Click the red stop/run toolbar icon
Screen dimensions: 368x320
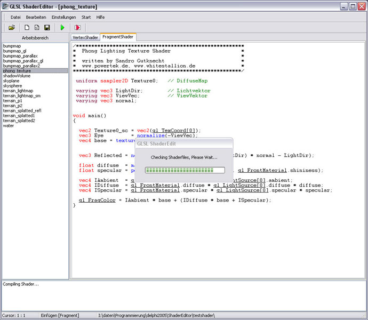coord(78,27)
